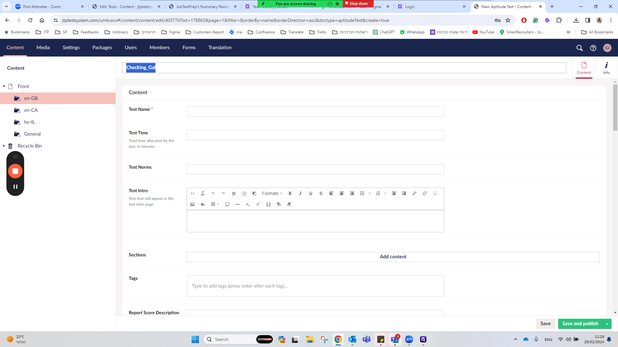The image size is (618, 347).
Task: Toggle italic formatting
Action: tap(300, 193)
